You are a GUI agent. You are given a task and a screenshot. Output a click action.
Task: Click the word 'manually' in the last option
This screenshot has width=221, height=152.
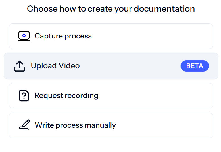tap(100, 125)
